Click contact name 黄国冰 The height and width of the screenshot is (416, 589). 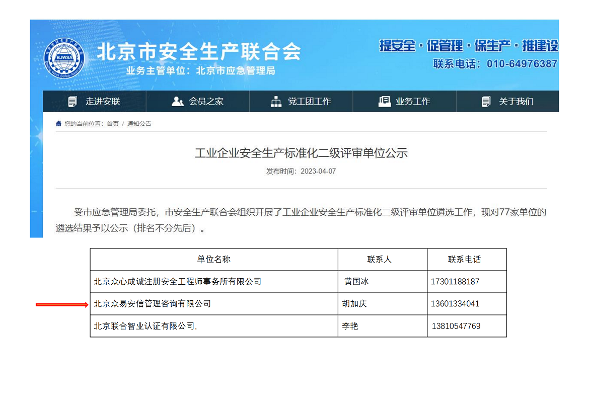click(356, 282)
